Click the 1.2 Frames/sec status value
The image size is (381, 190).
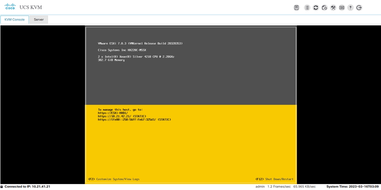click(279, 186)
